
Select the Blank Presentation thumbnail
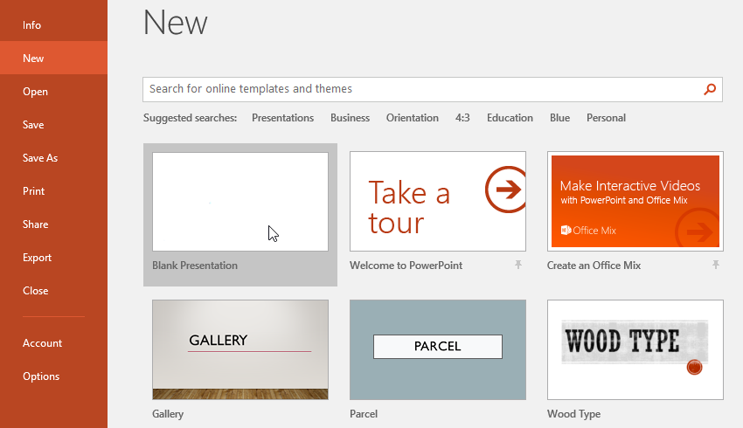240,202
